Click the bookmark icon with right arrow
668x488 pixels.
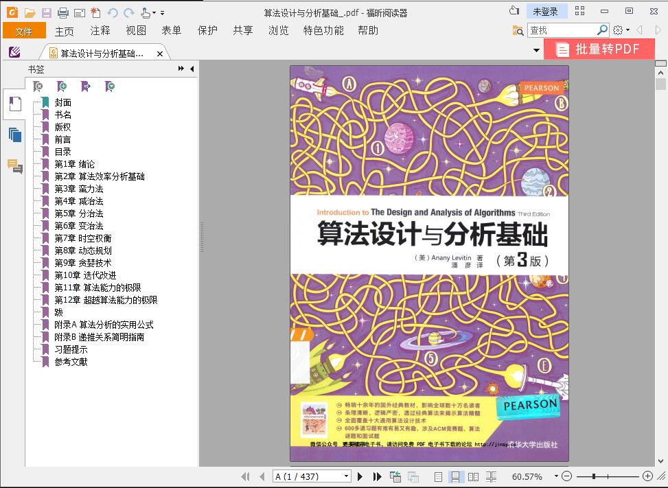(86, 86)
